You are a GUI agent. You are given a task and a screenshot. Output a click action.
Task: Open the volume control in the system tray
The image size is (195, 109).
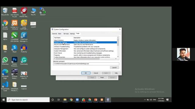[151, 100]
